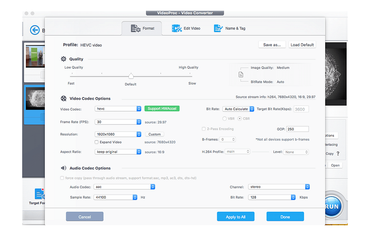The height and width of the screenshot is (236, 370).
Task: Apply settings to all videos
Action: click(x=236, y=216)
